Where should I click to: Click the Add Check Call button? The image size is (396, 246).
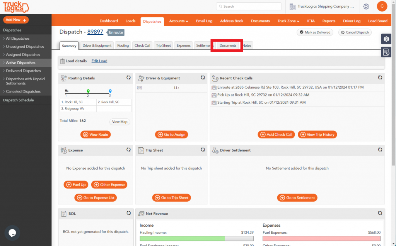tap(276, 135)
